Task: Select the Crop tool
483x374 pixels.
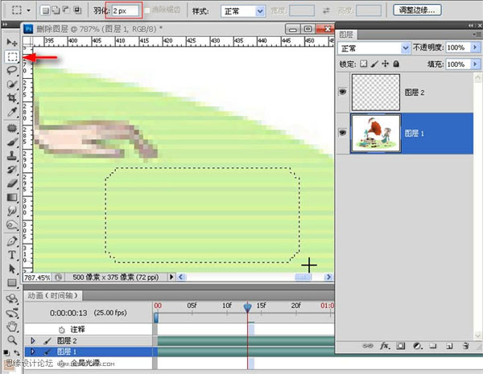Action: (11, 99)
